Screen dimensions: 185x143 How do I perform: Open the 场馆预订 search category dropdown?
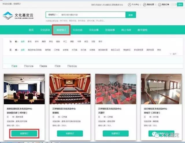pos(53,15)
